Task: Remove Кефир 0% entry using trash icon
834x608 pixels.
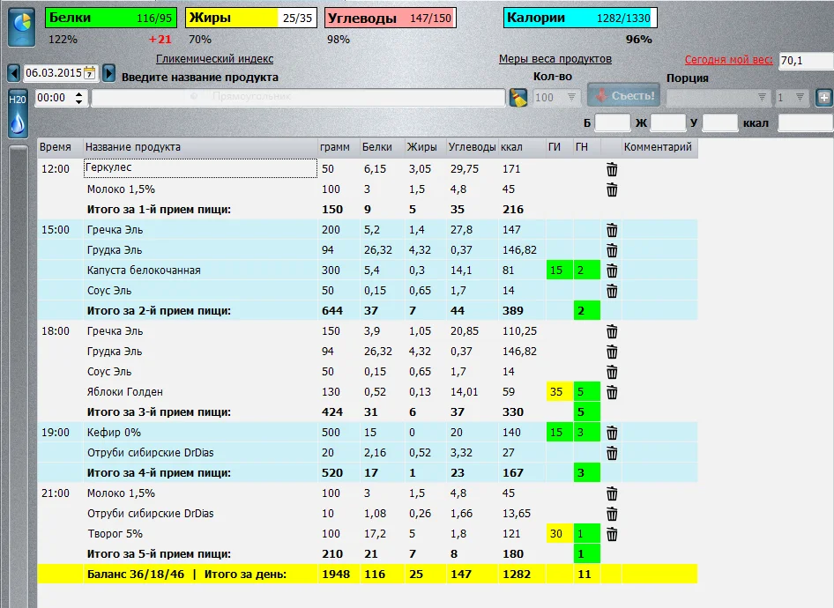Action: pyautogui.click(x=612, y=433)
